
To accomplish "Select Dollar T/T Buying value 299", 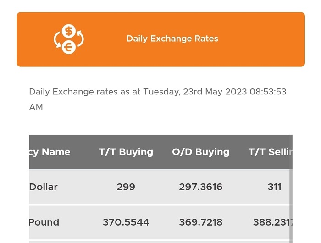I will [x=126, y=187].
